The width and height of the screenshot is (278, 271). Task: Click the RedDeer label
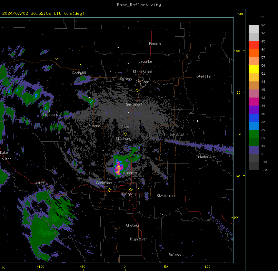click(x=142, y=82)
